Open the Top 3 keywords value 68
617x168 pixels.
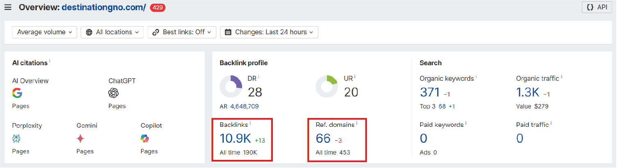click(x=442, y=106)
